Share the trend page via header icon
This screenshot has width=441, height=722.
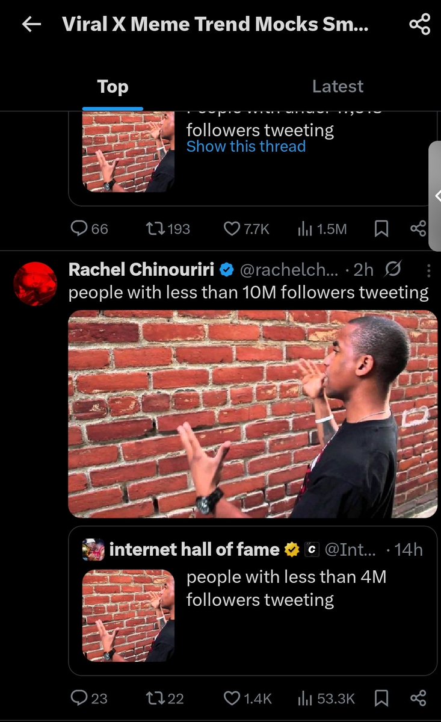[419, 25]
